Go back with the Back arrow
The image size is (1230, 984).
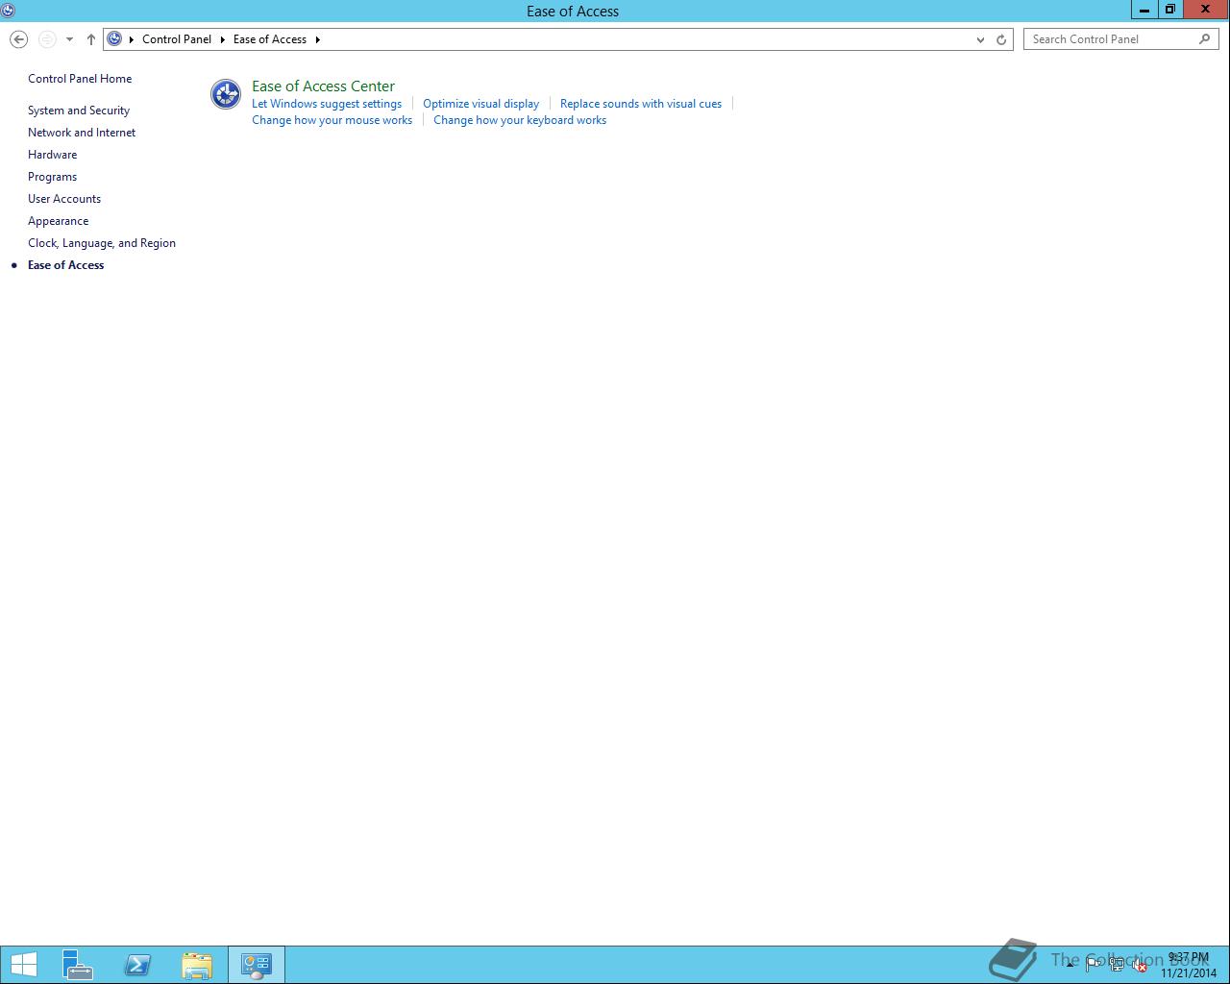[18, 39]
